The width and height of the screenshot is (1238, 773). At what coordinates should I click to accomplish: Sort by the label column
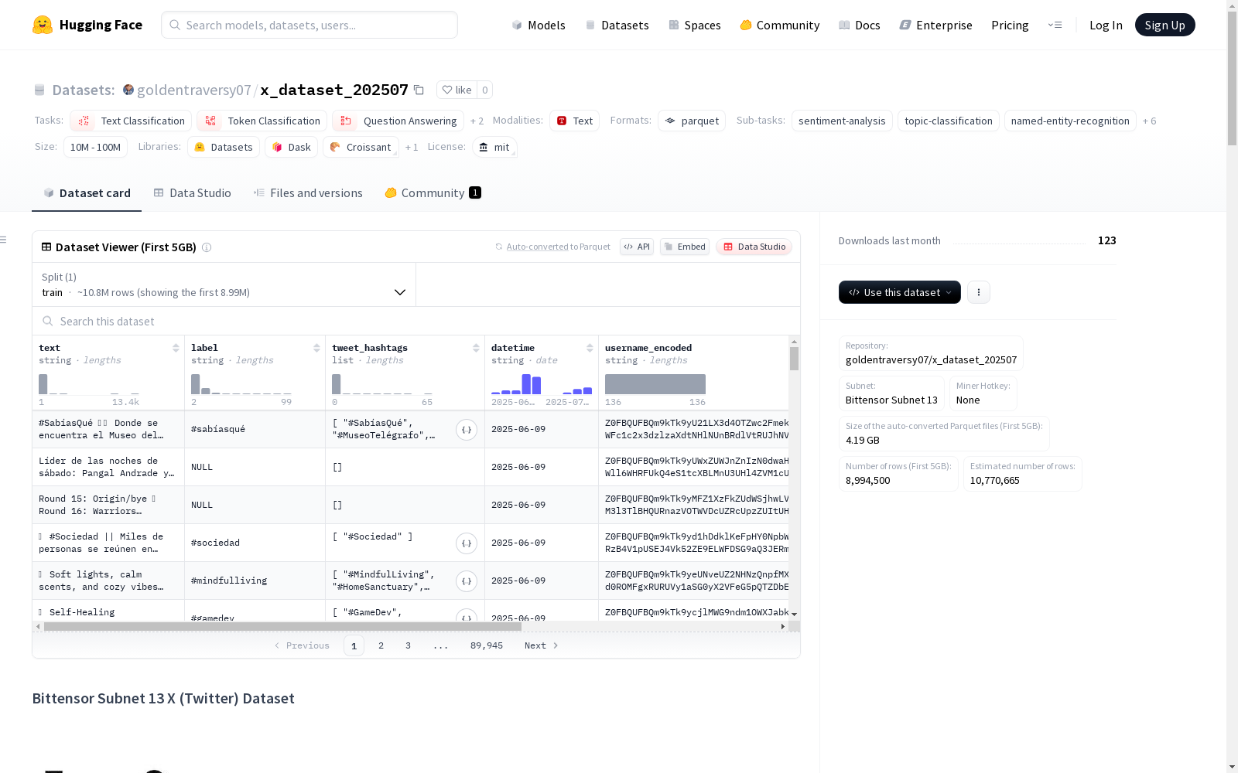pyautogui.click(x=316, y=348)
